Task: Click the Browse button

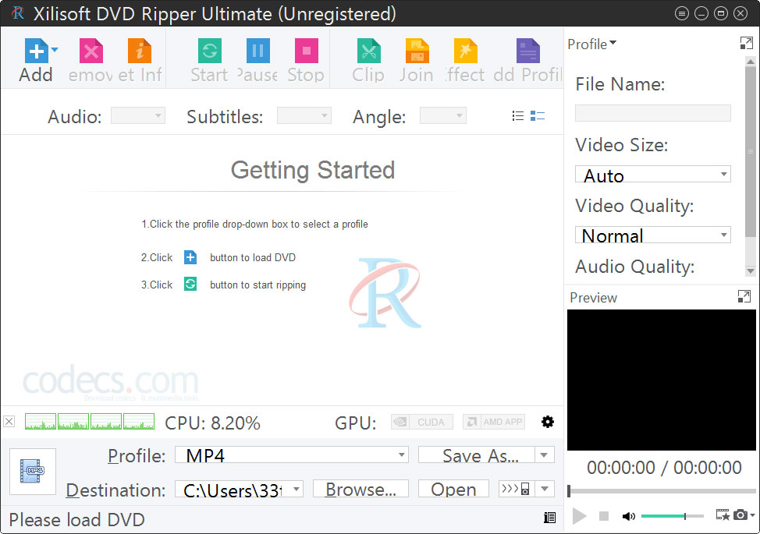Action: click(x=360, y=489)
